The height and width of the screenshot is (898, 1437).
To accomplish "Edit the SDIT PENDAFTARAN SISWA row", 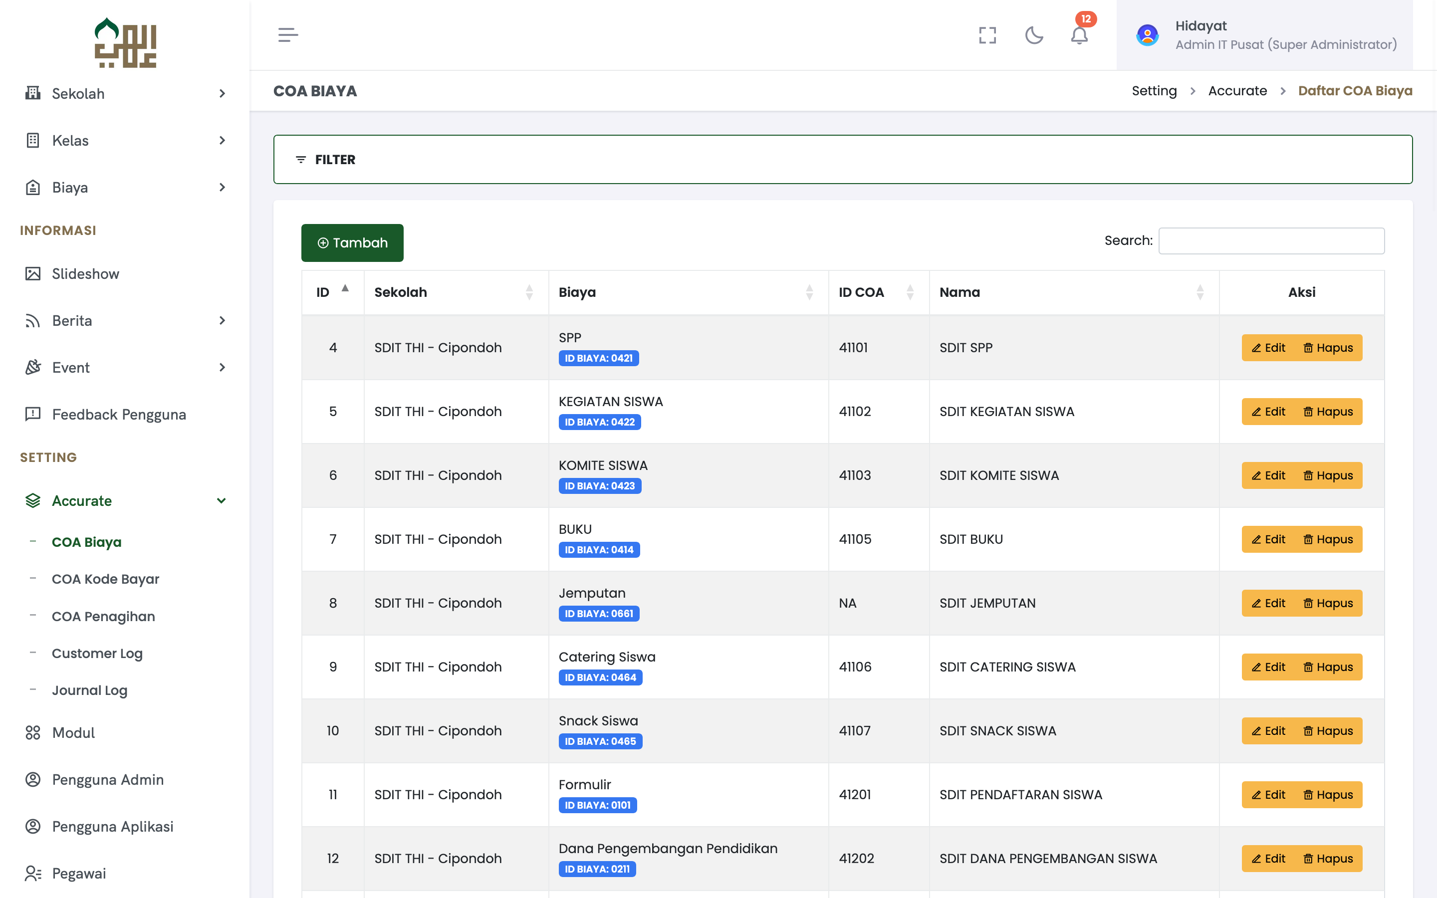I will click(x=1269, y=795).
